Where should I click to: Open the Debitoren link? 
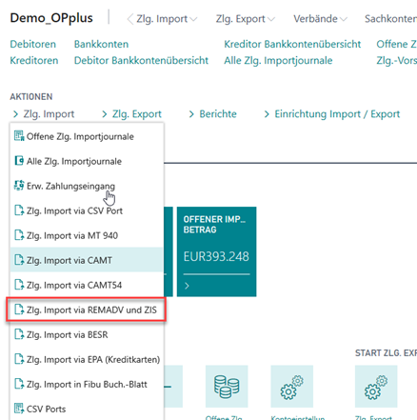point(33,44)
